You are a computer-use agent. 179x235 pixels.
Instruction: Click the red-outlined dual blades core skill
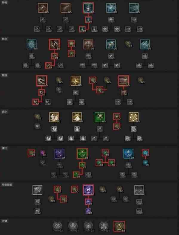[x=54, y=44]
